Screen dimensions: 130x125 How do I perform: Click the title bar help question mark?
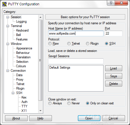111,3
